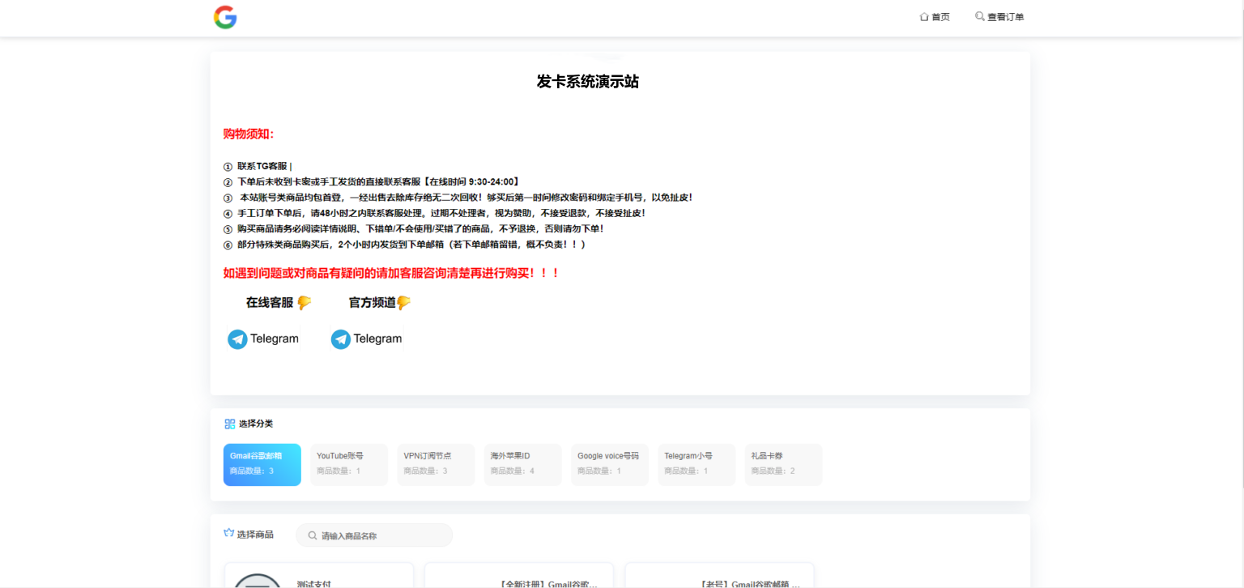Select the Gmail谷歌邮箱 category
The image size is (1244, 588).
[262, 464]
